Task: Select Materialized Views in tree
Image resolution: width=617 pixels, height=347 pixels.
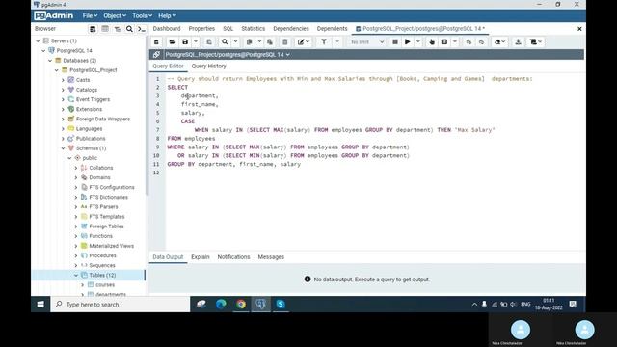Action: tap(112, 246)
